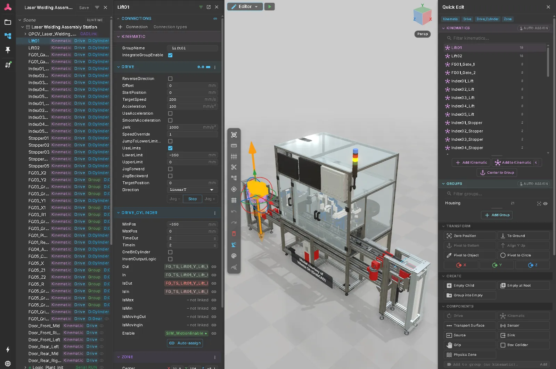Image resolution: width=556 pixels, height=369 pixels.
Task: Click the Auto-assign button
Action: click(185, 343)
